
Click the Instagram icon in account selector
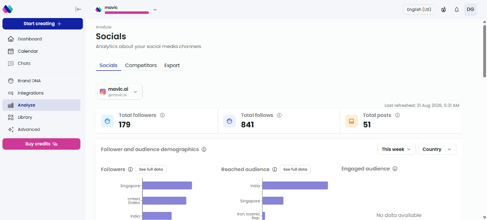103,92
